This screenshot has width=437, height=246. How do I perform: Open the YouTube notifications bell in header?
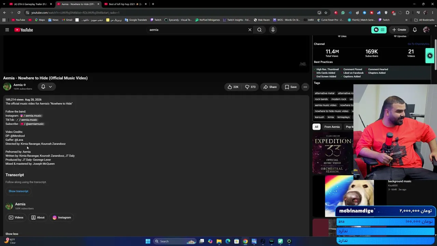coord(415,30)
